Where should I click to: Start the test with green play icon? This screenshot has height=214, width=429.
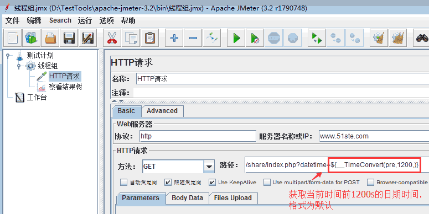pyautogui.click(x=236, y=38)
